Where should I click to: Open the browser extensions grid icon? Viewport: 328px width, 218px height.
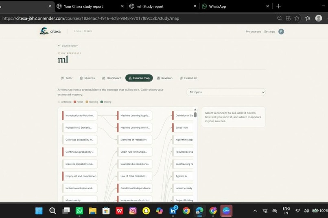point(288,18)
